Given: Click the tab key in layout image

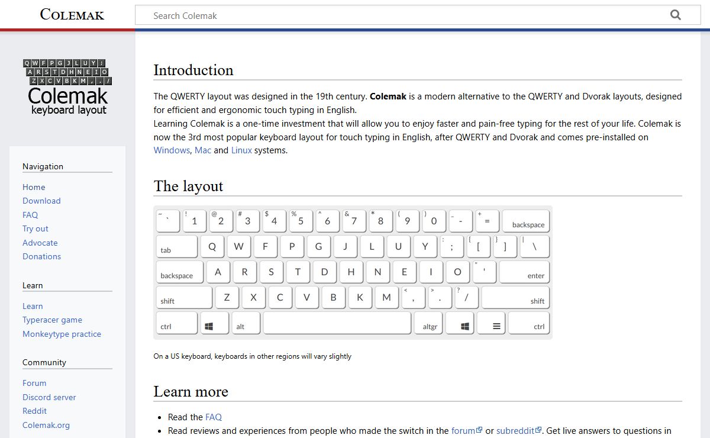Looking at the screenshot, I should (177, 247).
